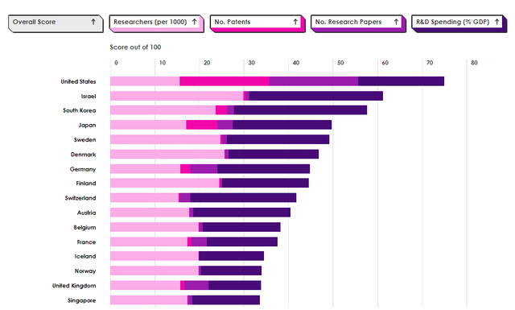The image size is (515, 310).
Task: Click the sort arrow on No. Patents
Action: click(295, 22)
